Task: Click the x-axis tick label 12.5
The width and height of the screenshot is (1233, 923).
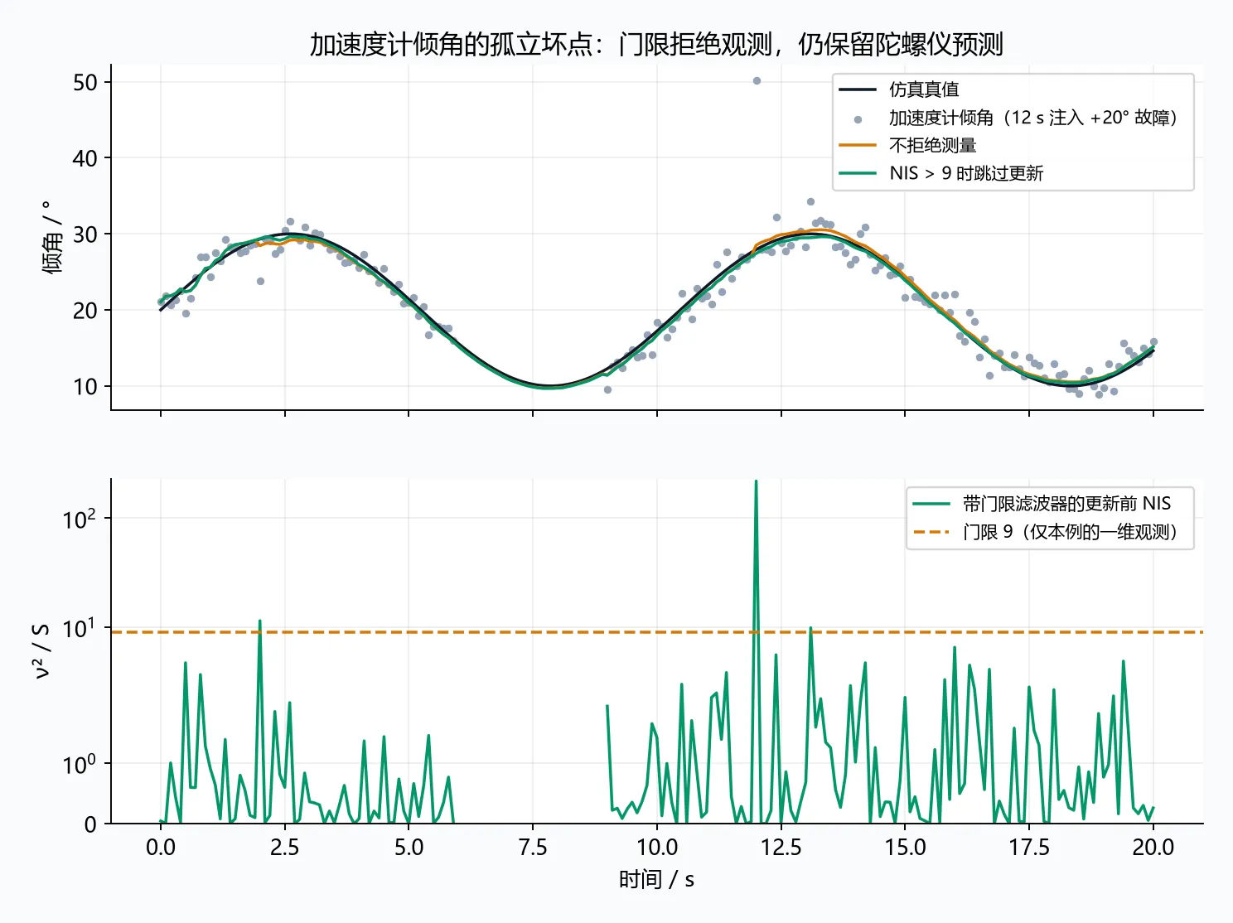Action: [x=781, y=847]
